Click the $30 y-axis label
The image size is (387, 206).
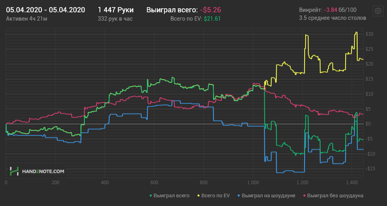pos(369,34)
